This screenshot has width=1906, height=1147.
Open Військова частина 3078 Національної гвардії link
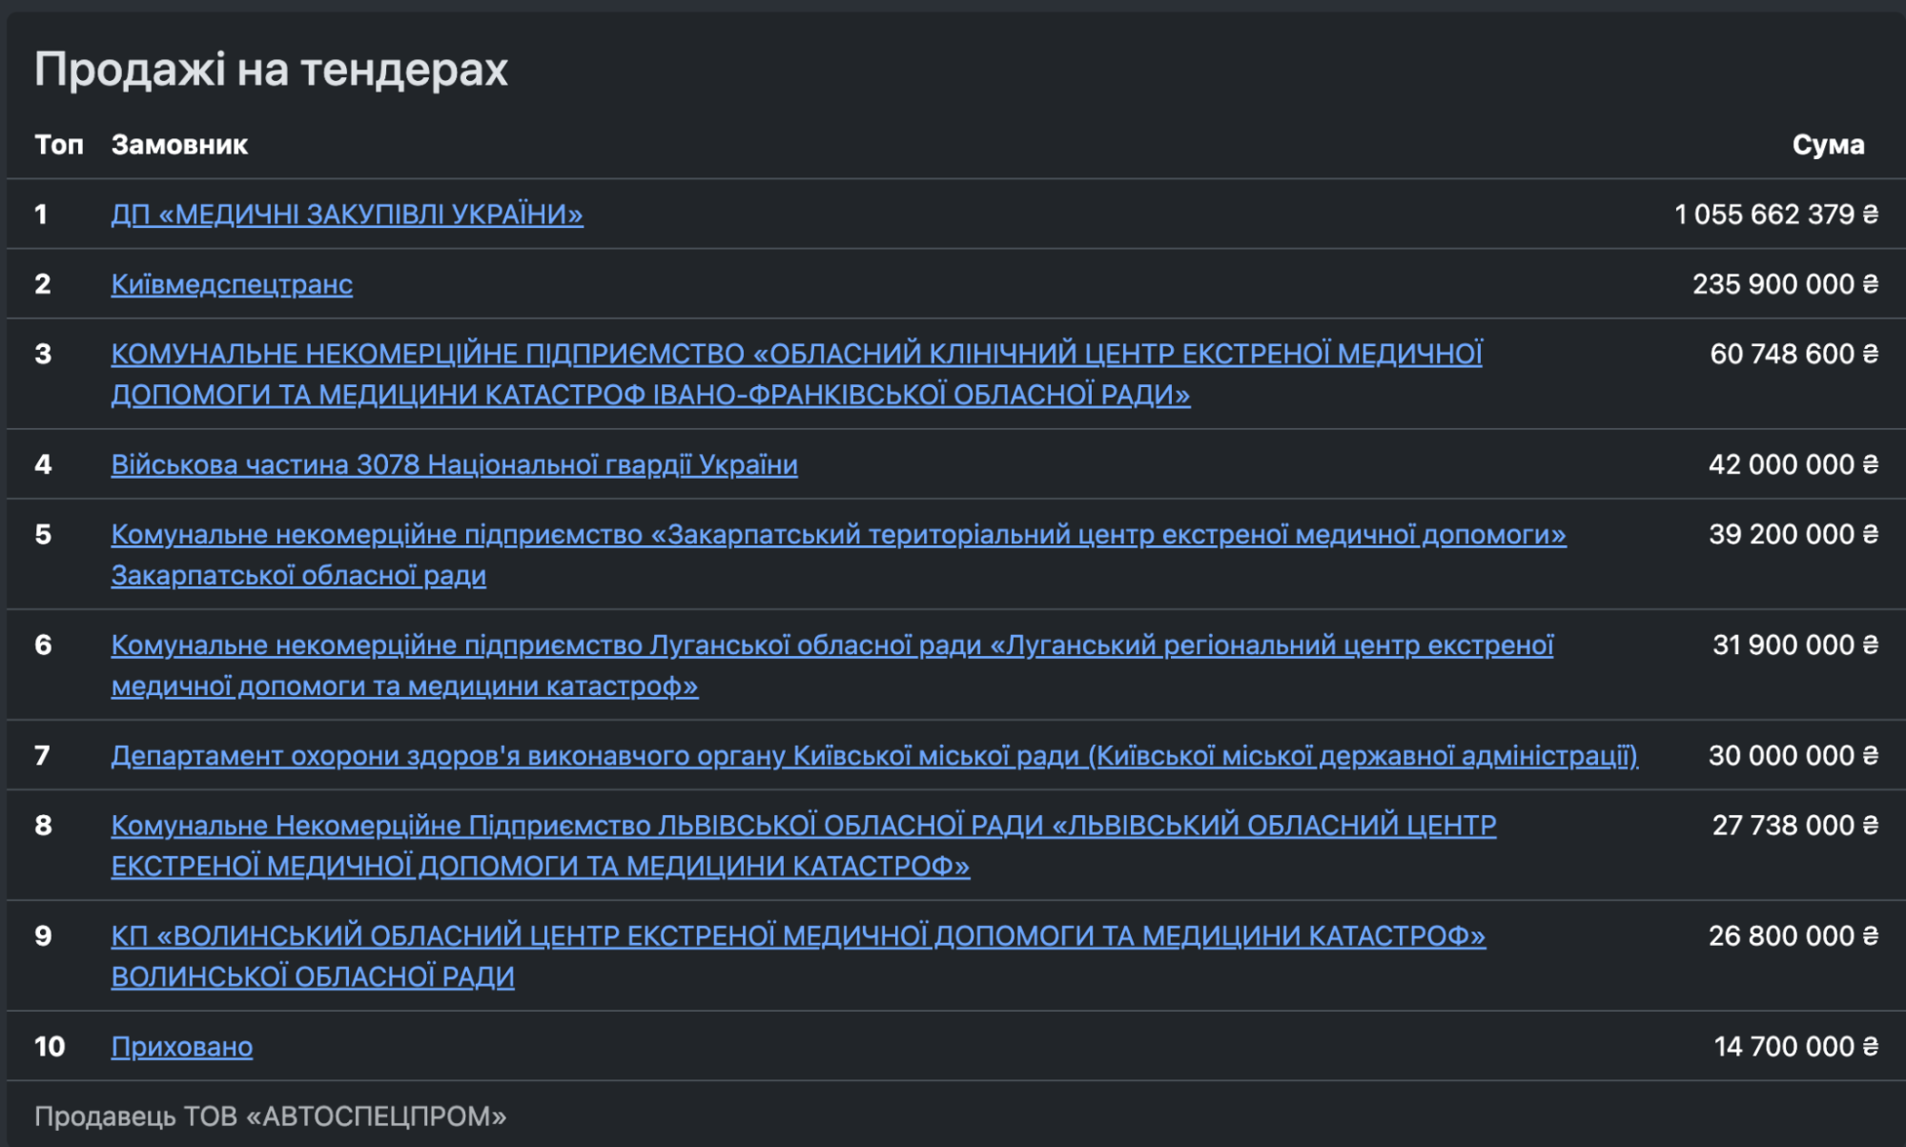tap(454, 464)
